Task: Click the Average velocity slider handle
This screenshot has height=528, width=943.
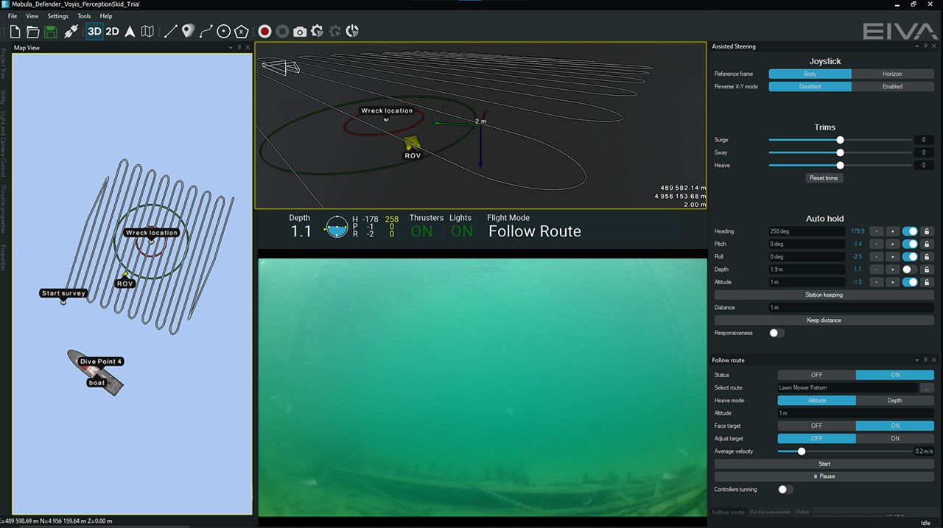Action: [x=802, y=451]
